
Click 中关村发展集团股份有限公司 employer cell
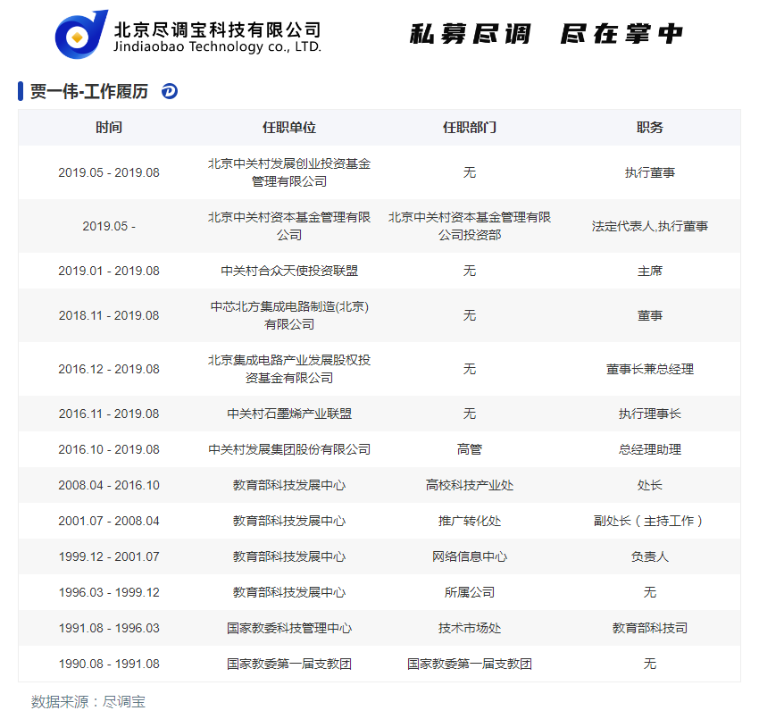point(289,449)
